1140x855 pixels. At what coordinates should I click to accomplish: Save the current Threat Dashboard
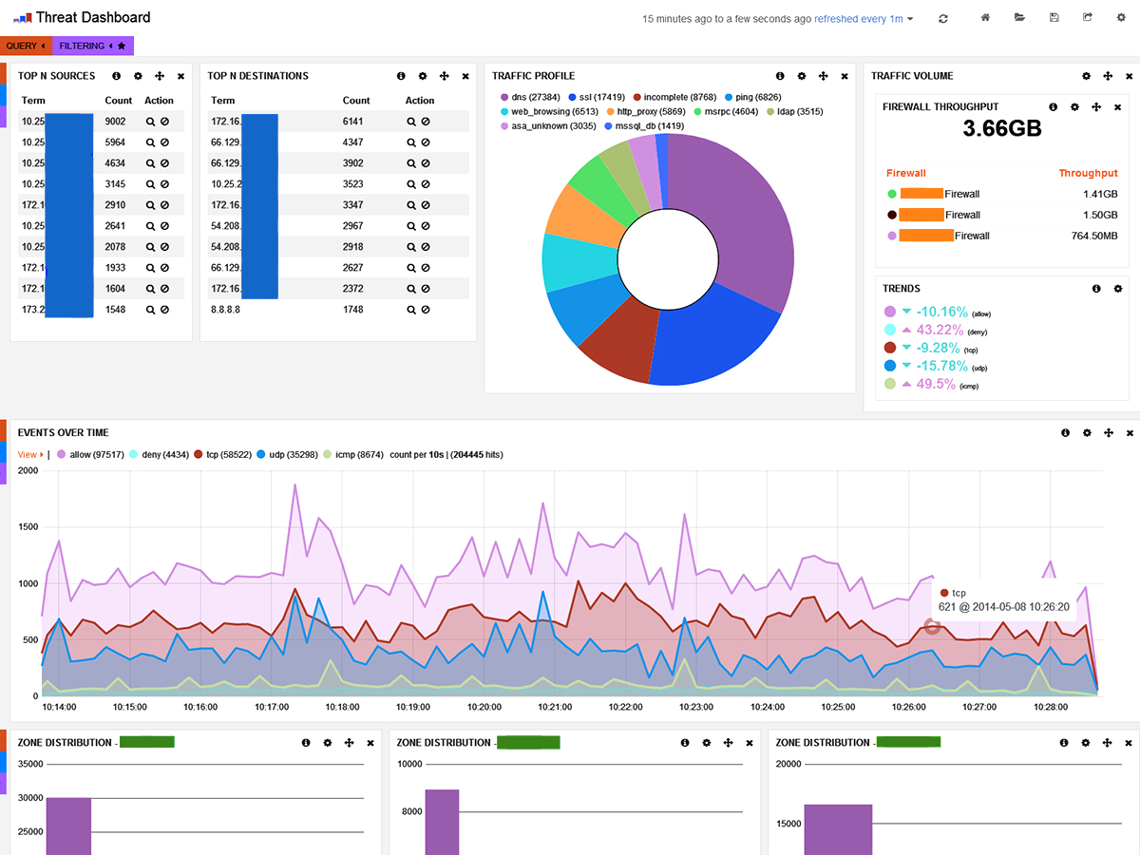1054,17
